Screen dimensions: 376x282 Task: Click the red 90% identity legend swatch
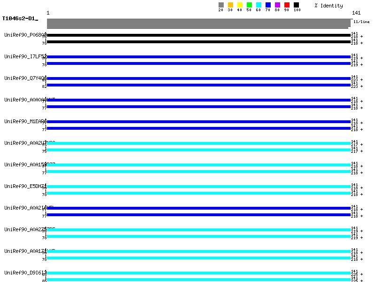(287, 5)
